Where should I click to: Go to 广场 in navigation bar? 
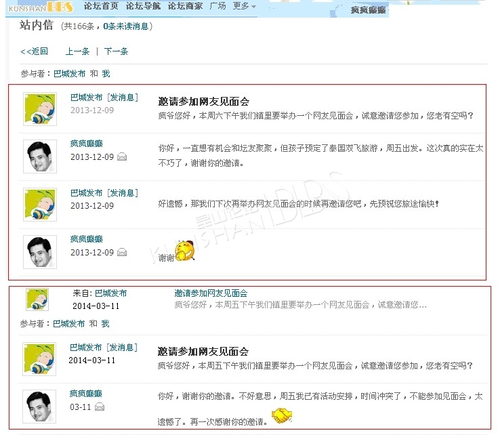point(218,5)
